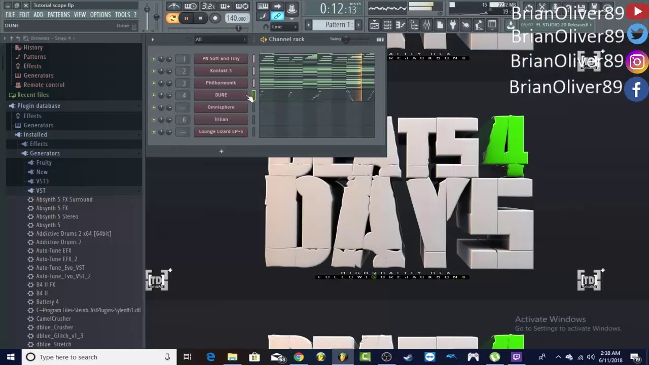
Task: Select Trilian channel selector
Action: [254, 120]
